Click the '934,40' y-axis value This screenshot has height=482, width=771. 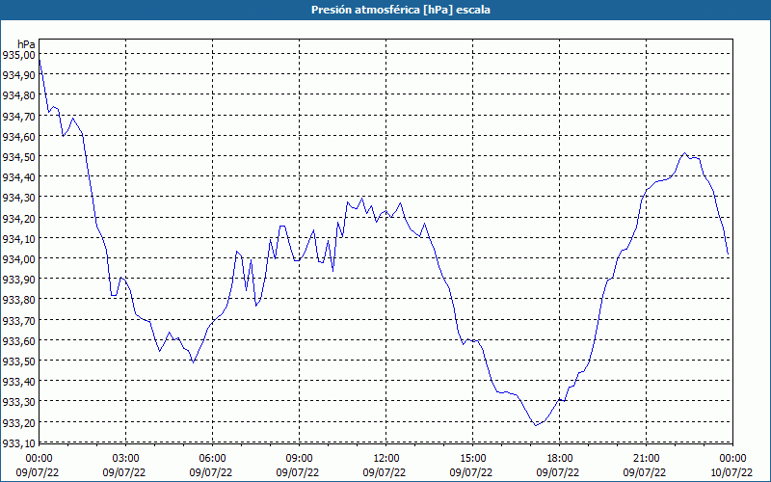(x=18, y=177)
